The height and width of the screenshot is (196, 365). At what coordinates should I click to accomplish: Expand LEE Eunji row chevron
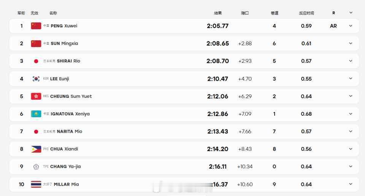click(x=351, y=78)
